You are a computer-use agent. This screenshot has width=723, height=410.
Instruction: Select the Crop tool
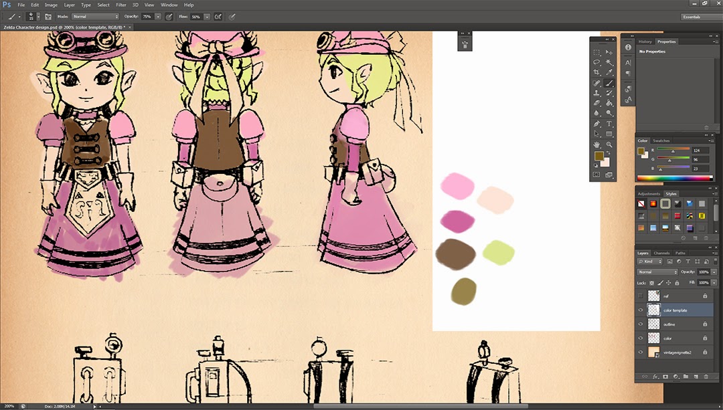pyautogui.click(x=596, y=72)
